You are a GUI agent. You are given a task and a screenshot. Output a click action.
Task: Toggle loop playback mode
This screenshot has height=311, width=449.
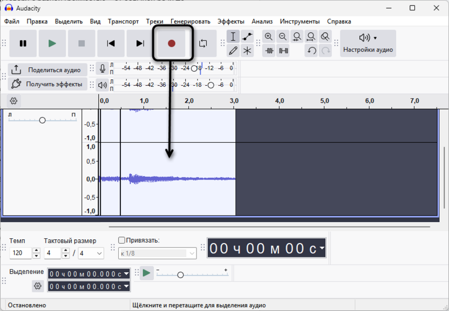pos(204,43)
